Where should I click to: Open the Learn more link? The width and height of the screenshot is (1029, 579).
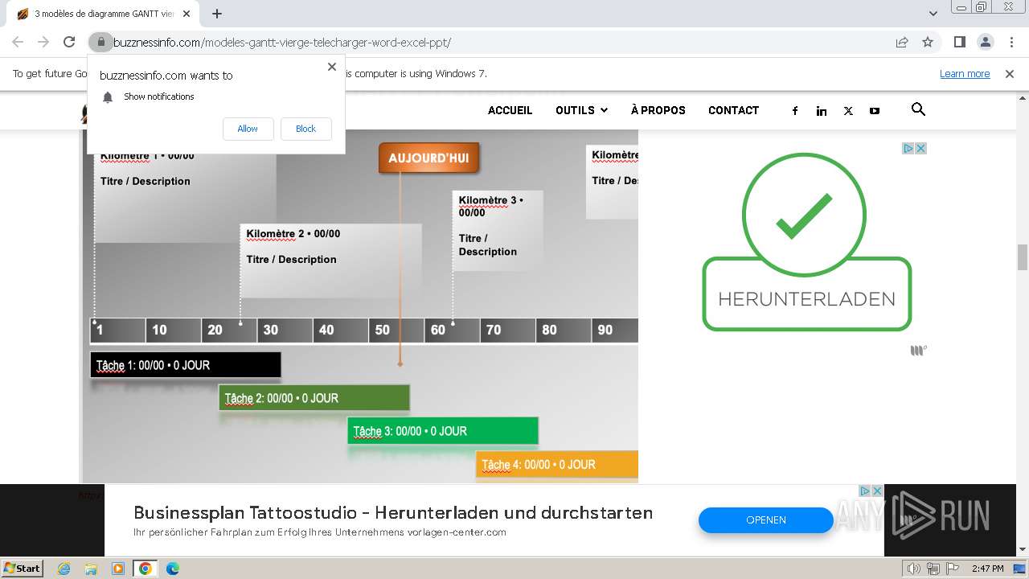(x=965, y=73)
